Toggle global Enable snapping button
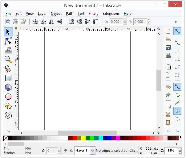 [177, 31]
